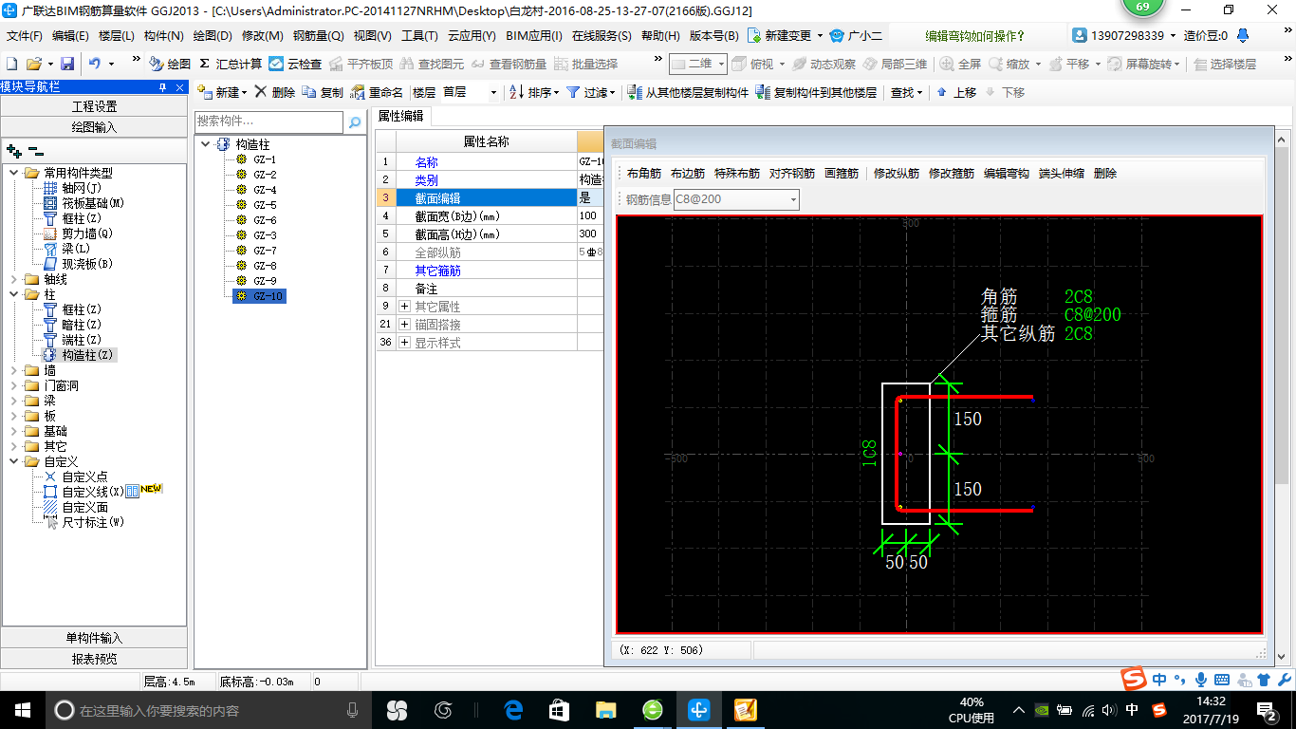Viewport: 1296px width, 729px height.
Task: Click the search magnifier icon beside 搜索构件
Action: click(x=355, y=121)
